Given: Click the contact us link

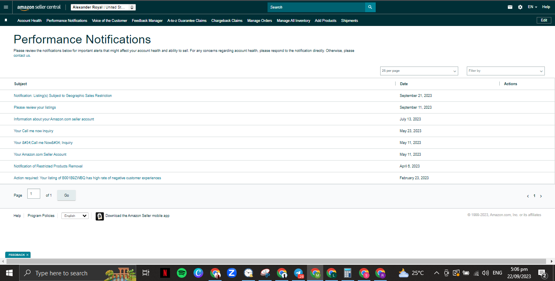Looking at the screenshot, I should tap(22, 56).
